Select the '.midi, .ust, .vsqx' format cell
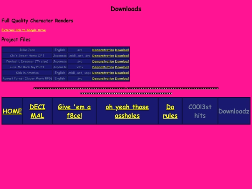252x189 pixels. tap(79, 73)
